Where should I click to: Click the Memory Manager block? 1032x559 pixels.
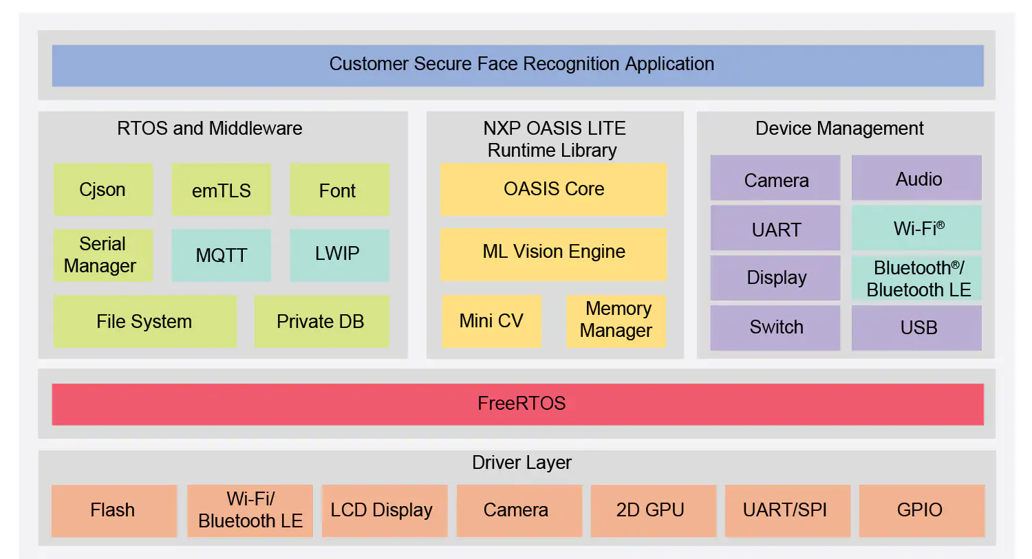pyautogui.click(x=616, y=321)
